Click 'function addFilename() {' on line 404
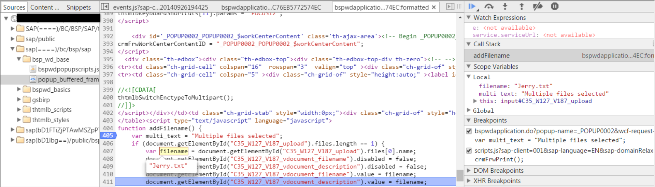 tap(159, 128)
